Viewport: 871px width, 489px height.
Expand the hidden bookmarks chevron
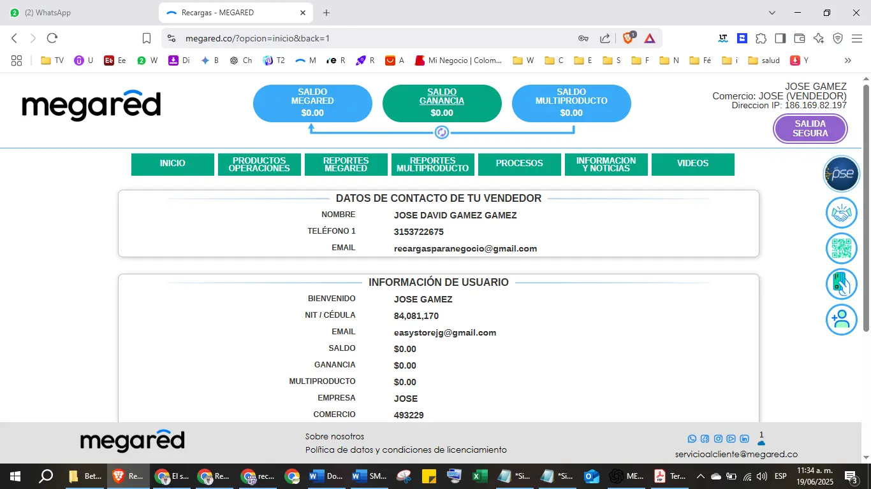coord(847,60)
